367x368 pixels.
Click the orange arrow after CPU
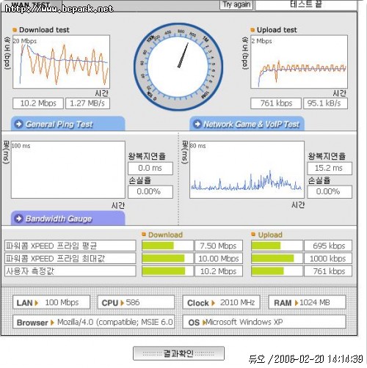click(123, 303)
